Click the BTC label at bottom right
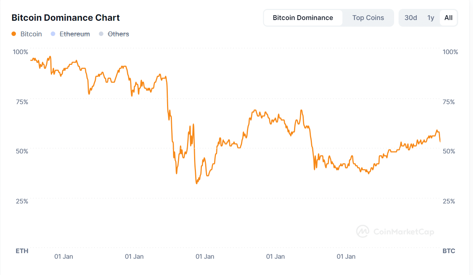Image resolution: width=473 pixels, height=275 pixels. tap(449, 251)
